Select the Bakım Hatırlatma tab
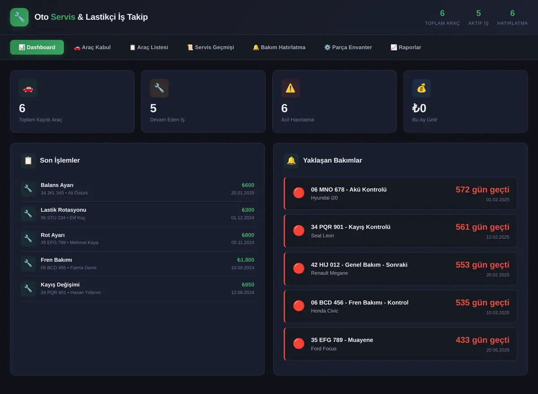Screen dimensions: 538x394 click(x=279, y=47)
